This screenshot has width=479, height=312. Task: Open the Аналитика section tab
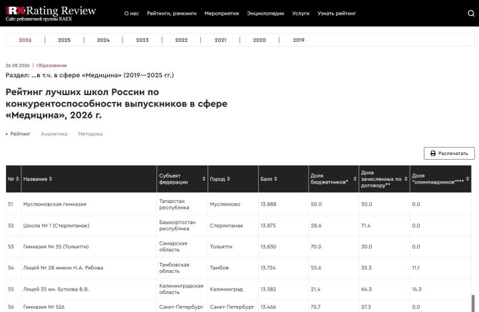pos(54,134)
